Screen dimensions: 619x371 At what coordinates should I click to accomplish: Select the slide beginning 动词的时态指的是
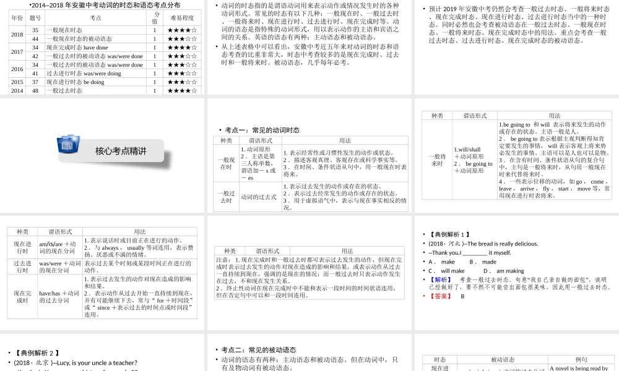309,48
